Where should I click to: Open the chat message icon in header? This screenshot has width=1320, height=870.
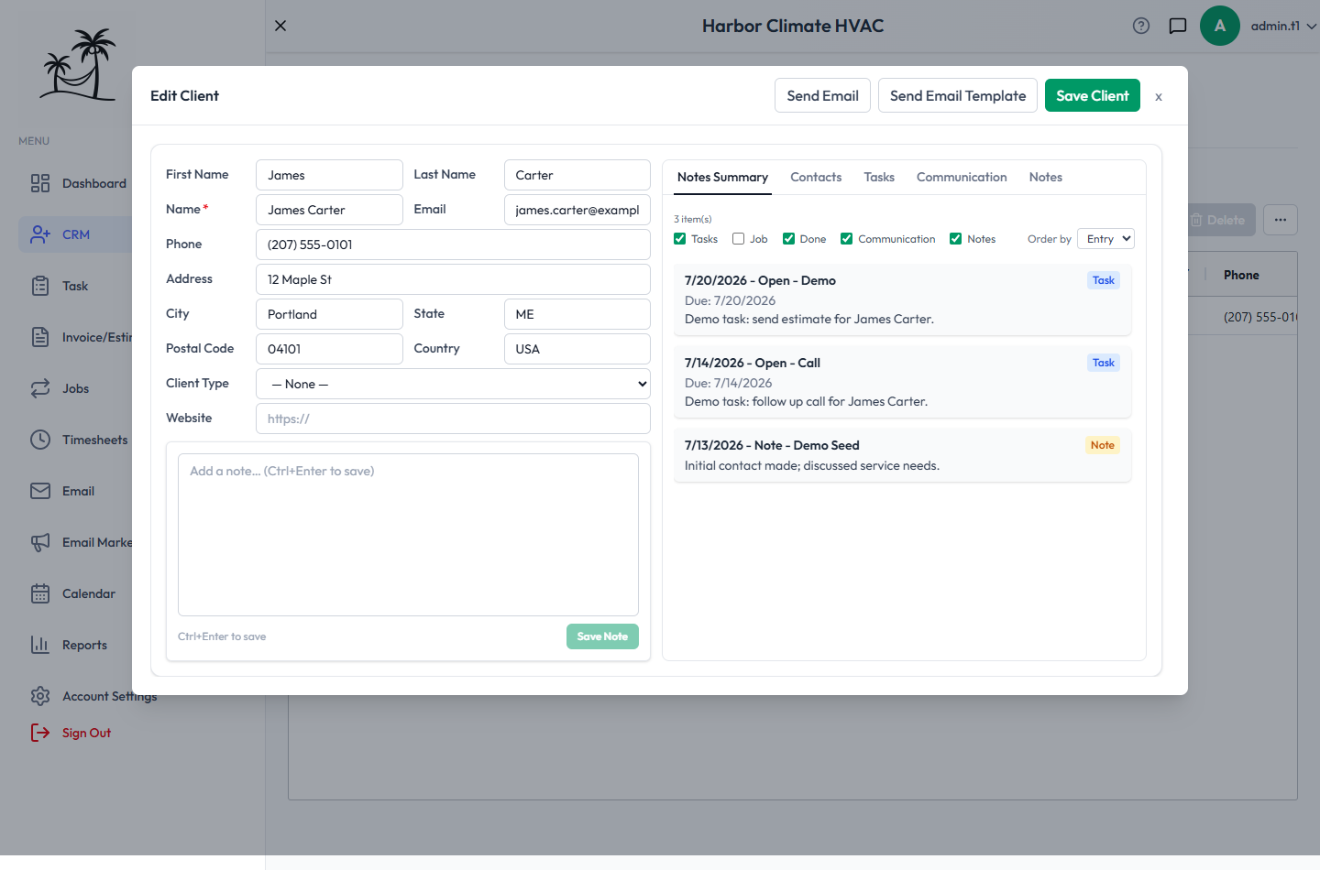point(1178,26)
